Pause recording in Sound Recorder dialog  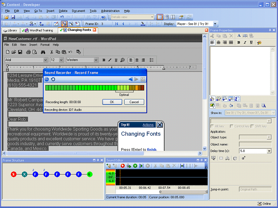[46, 79]
